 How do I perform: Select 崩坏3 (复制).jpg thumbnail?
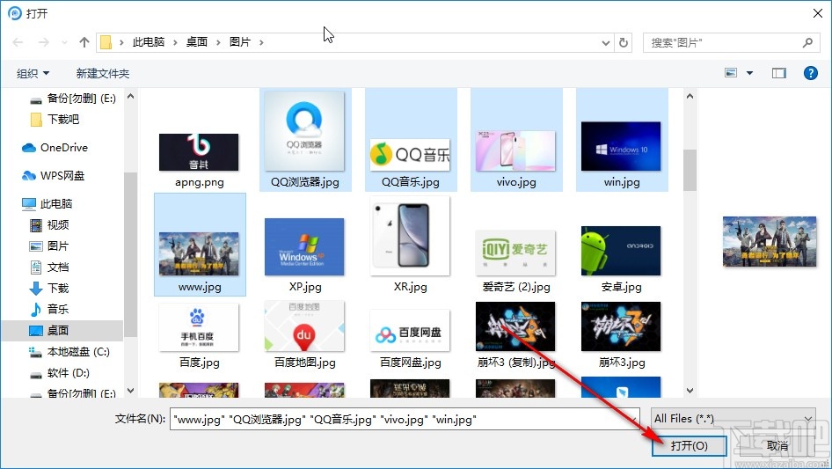point(515,326)
